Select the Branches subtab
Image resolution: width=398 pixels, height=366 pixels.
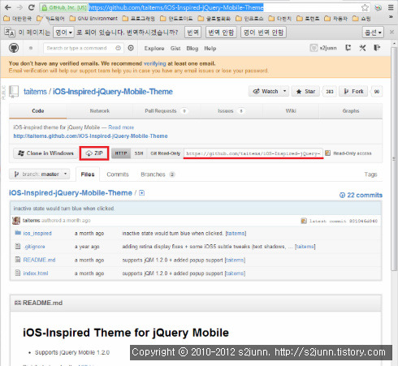pos(158,174)
